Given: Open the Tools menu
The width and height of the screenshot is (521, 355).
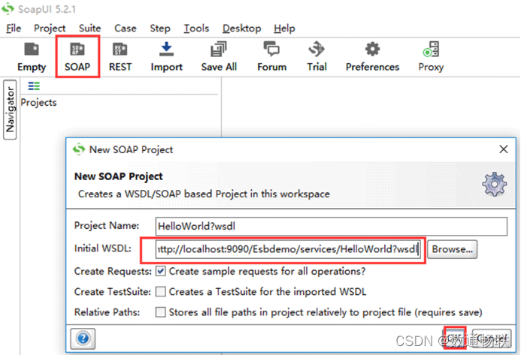Looking at the screenshot, I should [x=196, y=29].
